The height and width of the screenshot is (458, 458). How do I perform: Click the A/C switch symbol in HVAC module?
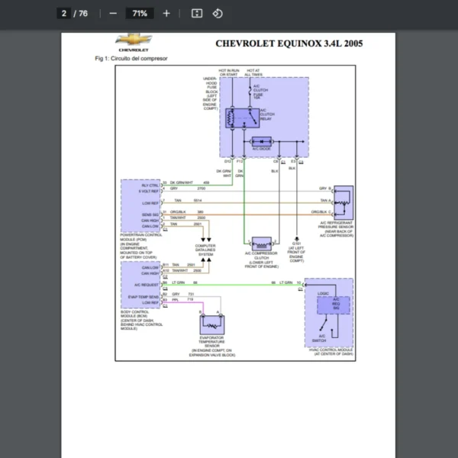pos(324,324)
